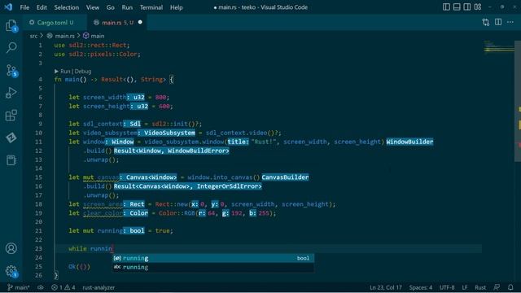This screenshot has width=521, height=293.
Task: Click main.rs in the breadcrumb
Action: point(64,36)
